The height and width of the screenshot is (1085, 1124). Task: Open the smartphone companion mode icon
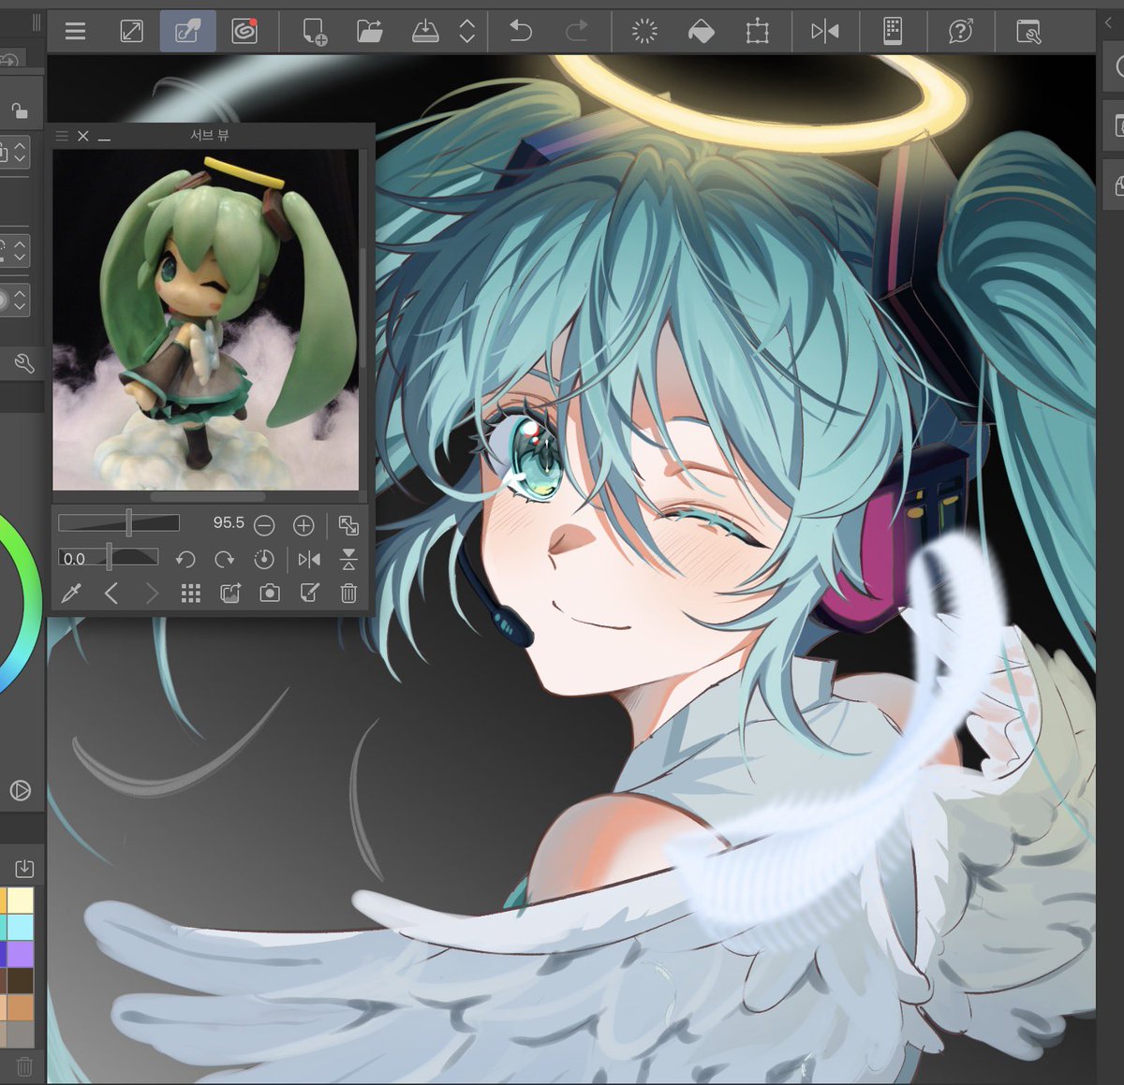[893, 32]
